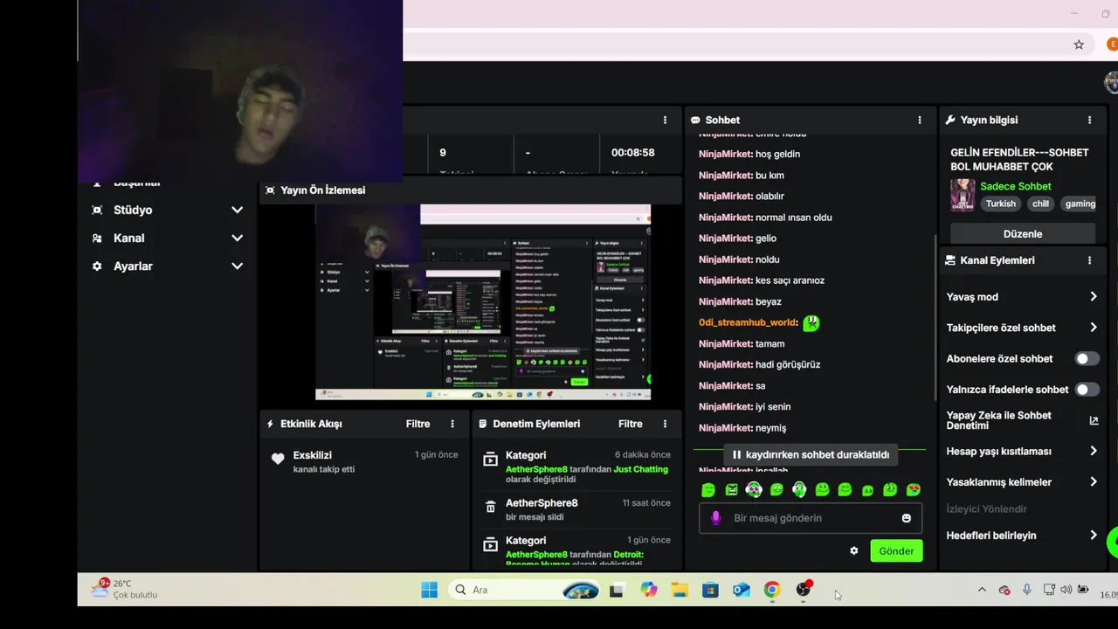Click AetherSphere8 in message deletion entry

[x=541, y=503]
